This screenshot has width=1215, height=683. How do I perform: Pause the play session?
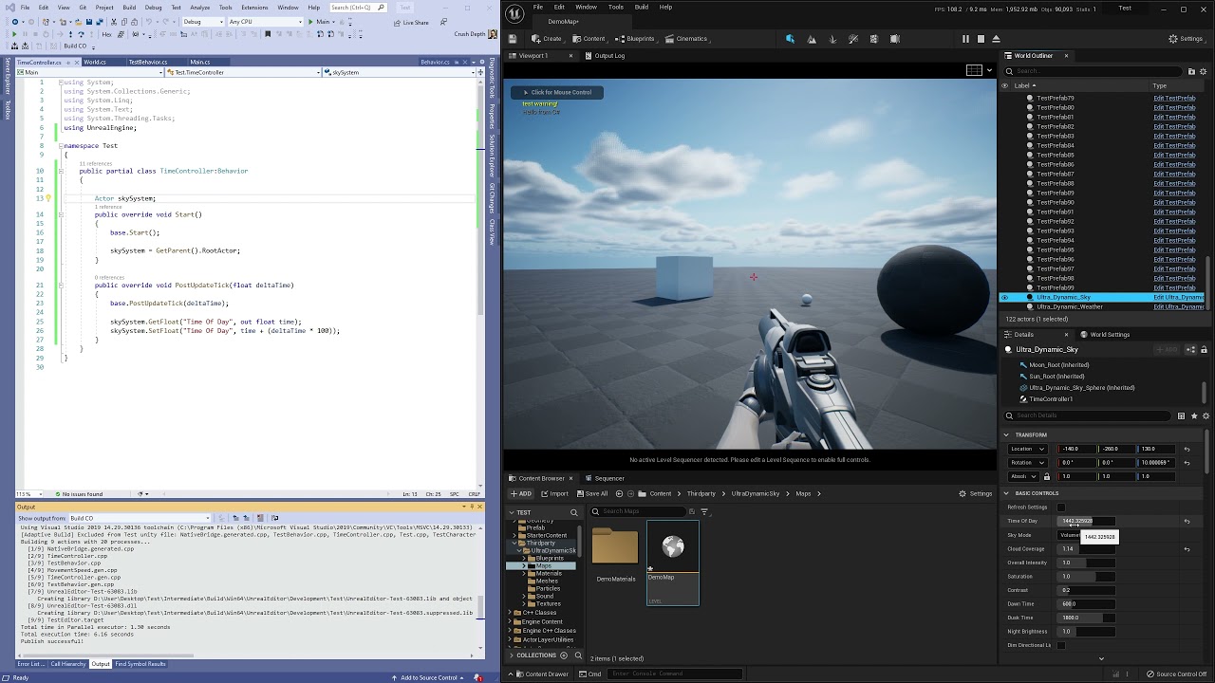coord(965,39)
